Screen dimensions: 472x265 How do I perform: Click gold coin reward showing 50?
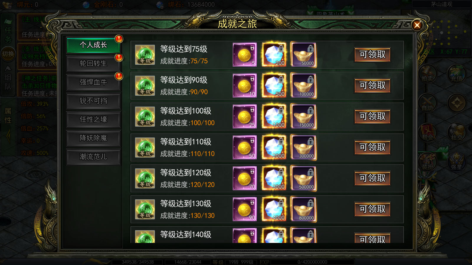pos(245,148)
